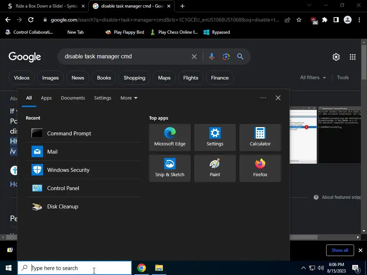Screen dimensions: 367x275
Task: Open a new Chrome tab
Action: point(182,6)
